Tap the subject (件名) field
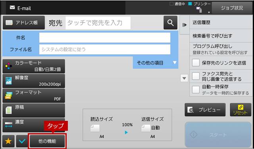Screen dimensions: 254x149 tap(105, 38)
